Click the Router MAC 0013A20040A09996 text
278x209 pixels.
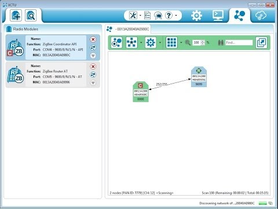[56, 82]
